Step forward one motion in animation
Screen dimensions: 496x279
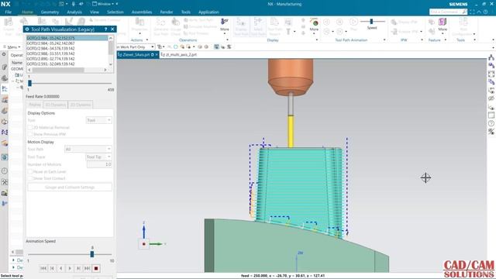click(x=78, y=268)
